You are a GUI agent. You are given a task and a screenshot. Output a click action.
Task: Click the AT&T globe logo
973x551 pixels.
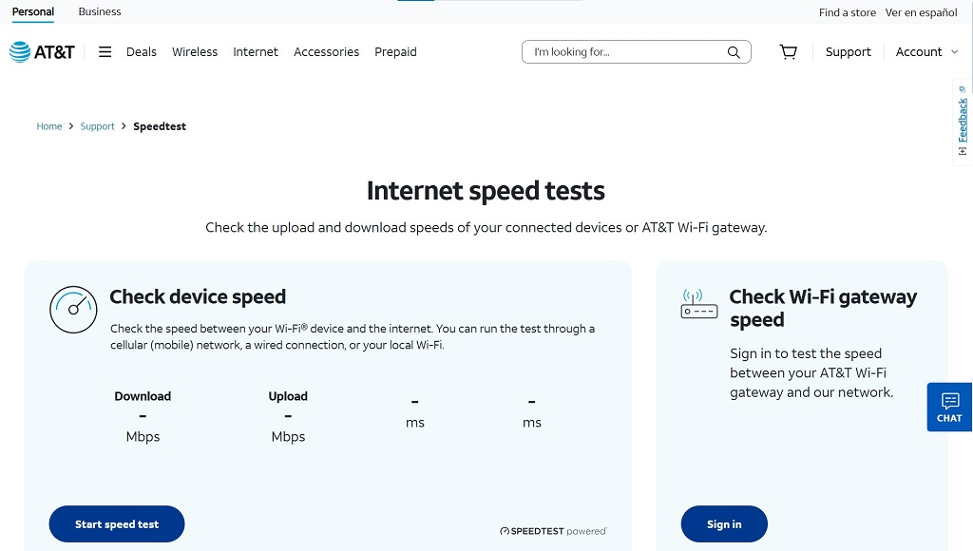point(21,52)
